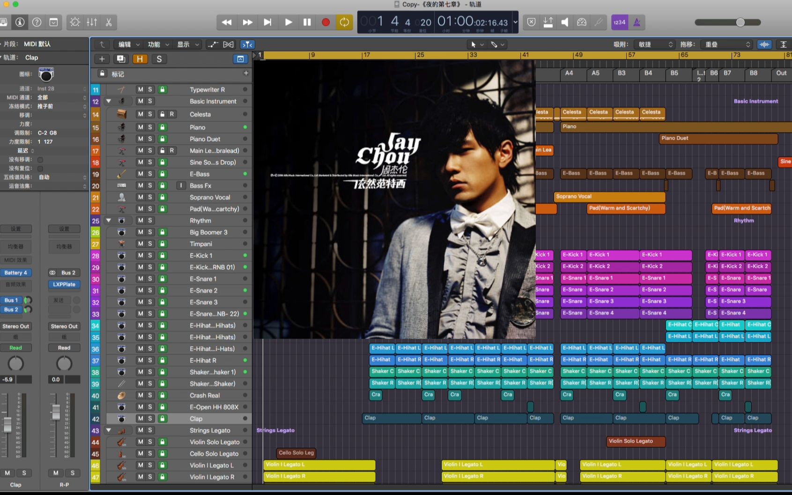Collapse the Strings Legato track stack

109,430
